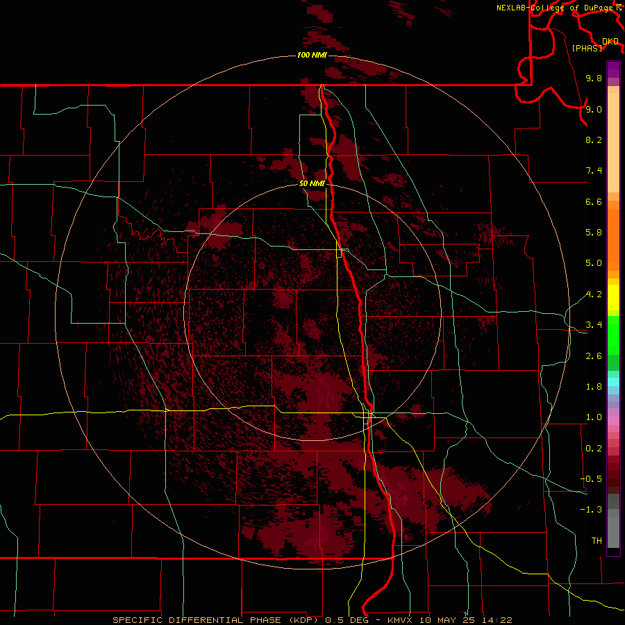
Task: Pick the cyan color bar segment
Action: coord(613,382)
